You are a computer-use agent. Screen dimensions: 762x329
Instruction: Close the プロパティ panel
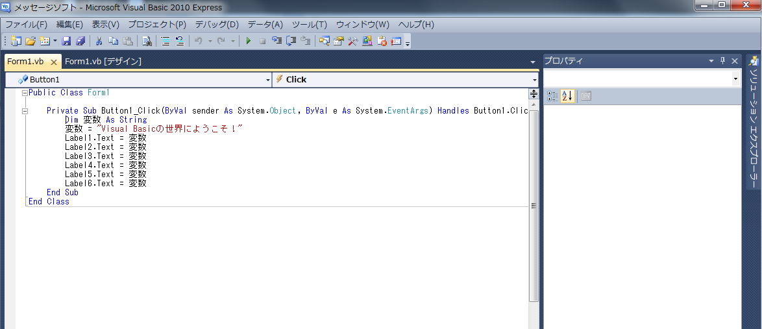click(x=734, y=61)
